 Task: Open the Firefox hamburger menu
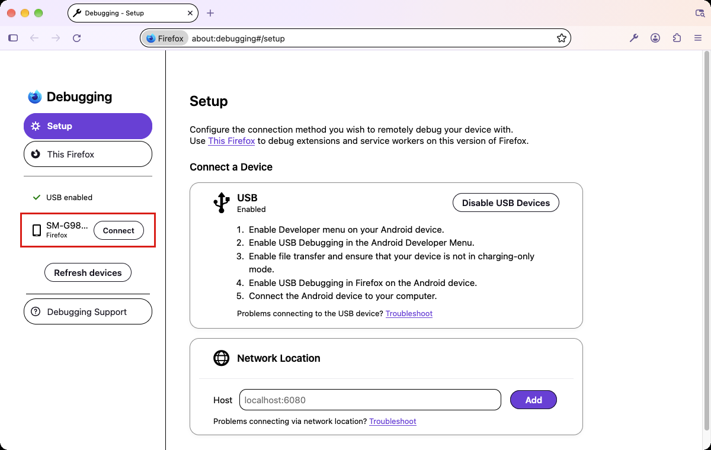pyautogui.click(x=698, y=38)
